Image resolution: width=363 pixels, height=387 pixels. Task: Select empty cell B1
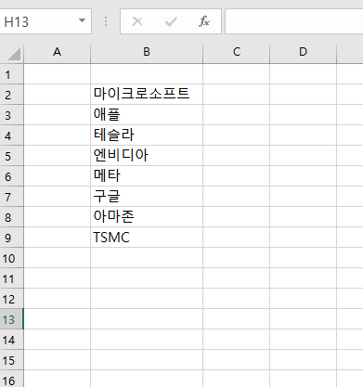(x=147, y=73)
